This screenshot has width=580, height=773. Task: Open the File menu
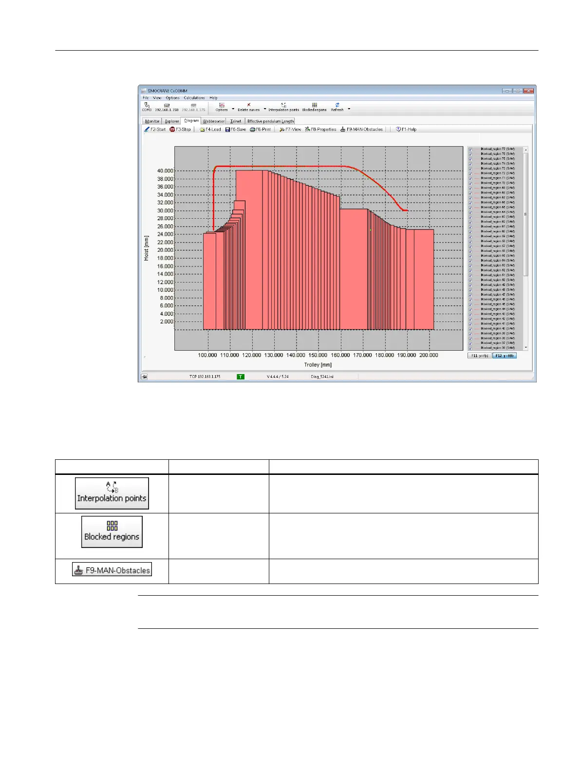click(x=146, y=98)
